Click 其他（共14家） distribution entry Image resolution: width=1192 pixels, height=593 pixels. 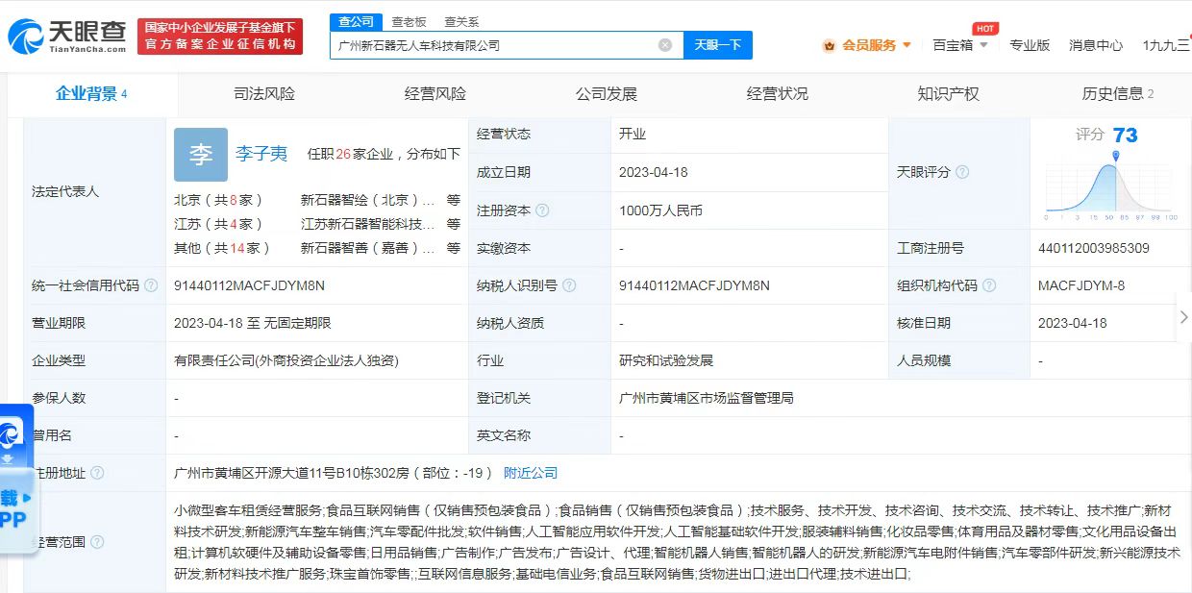coord(222,248)
